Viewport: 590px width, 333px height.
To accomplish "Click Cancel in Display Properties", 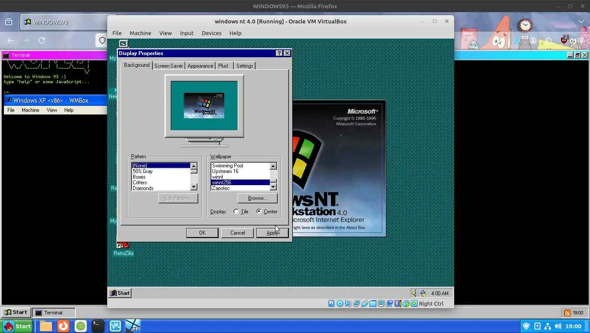I will pyautogui.click(x=237, y=233).
